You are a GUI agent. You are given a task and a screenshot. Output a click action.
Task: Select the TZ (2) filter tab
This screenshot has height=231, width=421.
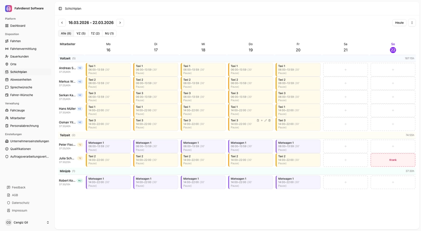point(95,33)
